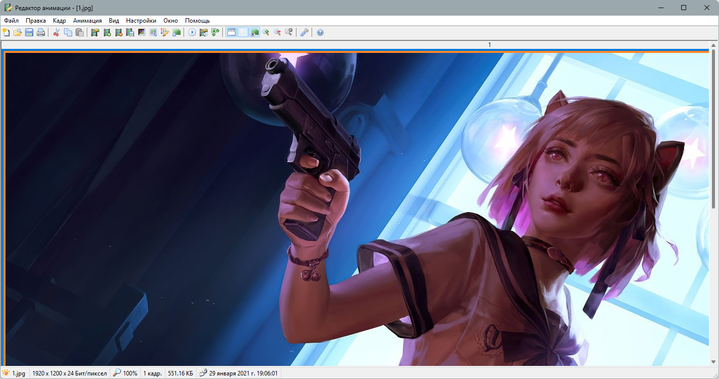Click the Cut scissors icon

pyautogui.click(x=56, y=32)
